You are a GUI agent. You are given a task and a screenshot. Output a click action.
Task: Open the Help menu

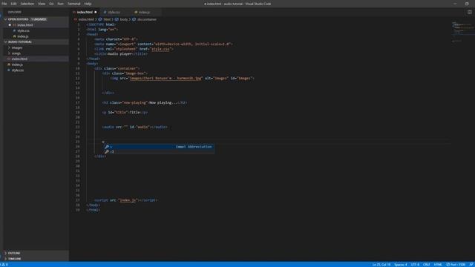88,4
